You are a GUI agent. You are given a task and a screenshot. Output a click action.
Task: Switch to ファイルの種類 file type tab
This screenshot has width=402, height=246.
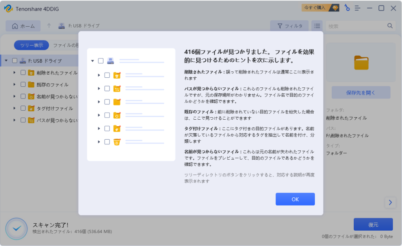[x=66, y=45]
